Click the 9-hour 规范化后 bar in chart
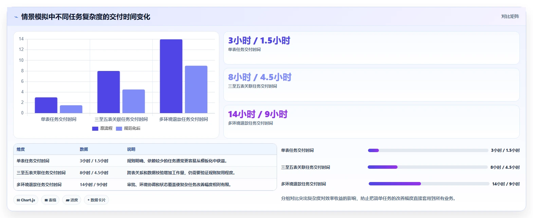This screenshot has height=218, width=533. click(x=196, y=89)
